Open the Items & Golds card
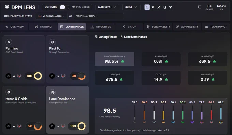The image size is (232, 135). (24, 109)
